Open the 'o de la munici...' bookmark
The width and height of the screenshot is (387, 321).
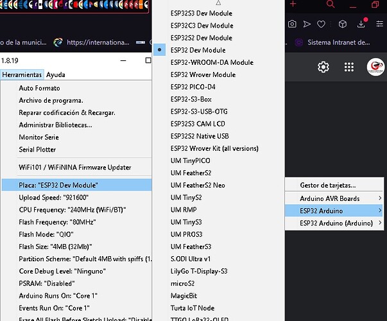(x=23, y=42)
